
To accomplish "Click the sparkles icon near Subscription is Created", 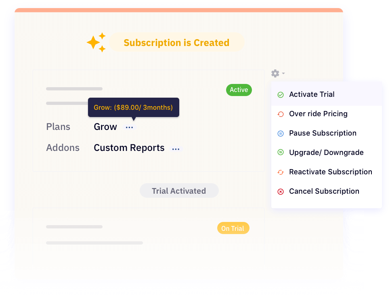I will [96, 42].
